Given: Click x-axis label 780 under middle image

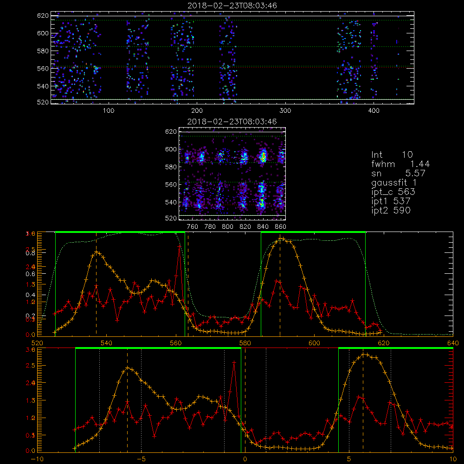Looking at the screenshot, I should point(210,227).
